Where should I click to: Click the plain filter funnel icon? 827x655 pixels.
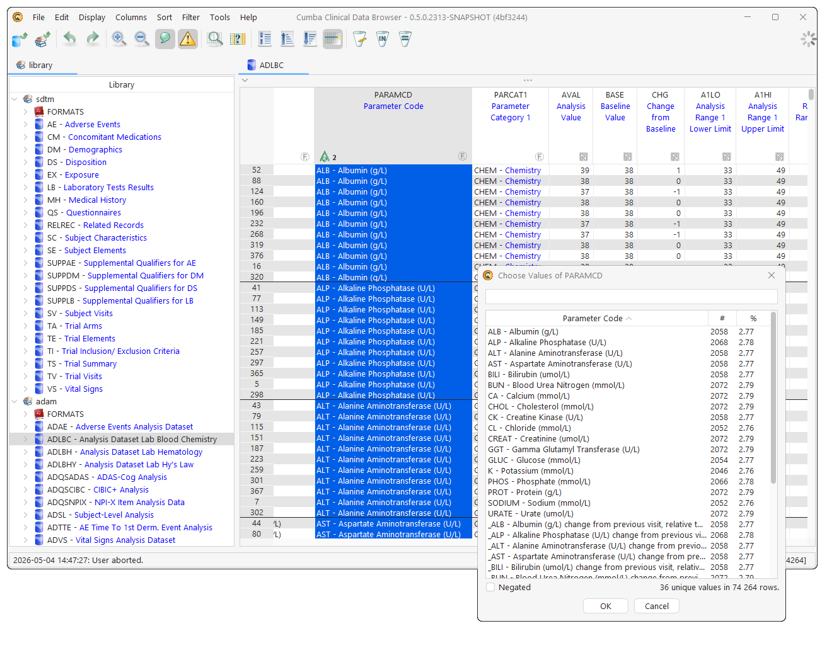[x=405, y=39]
